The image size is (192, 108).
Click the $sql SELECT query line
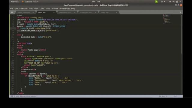[32, 22]
